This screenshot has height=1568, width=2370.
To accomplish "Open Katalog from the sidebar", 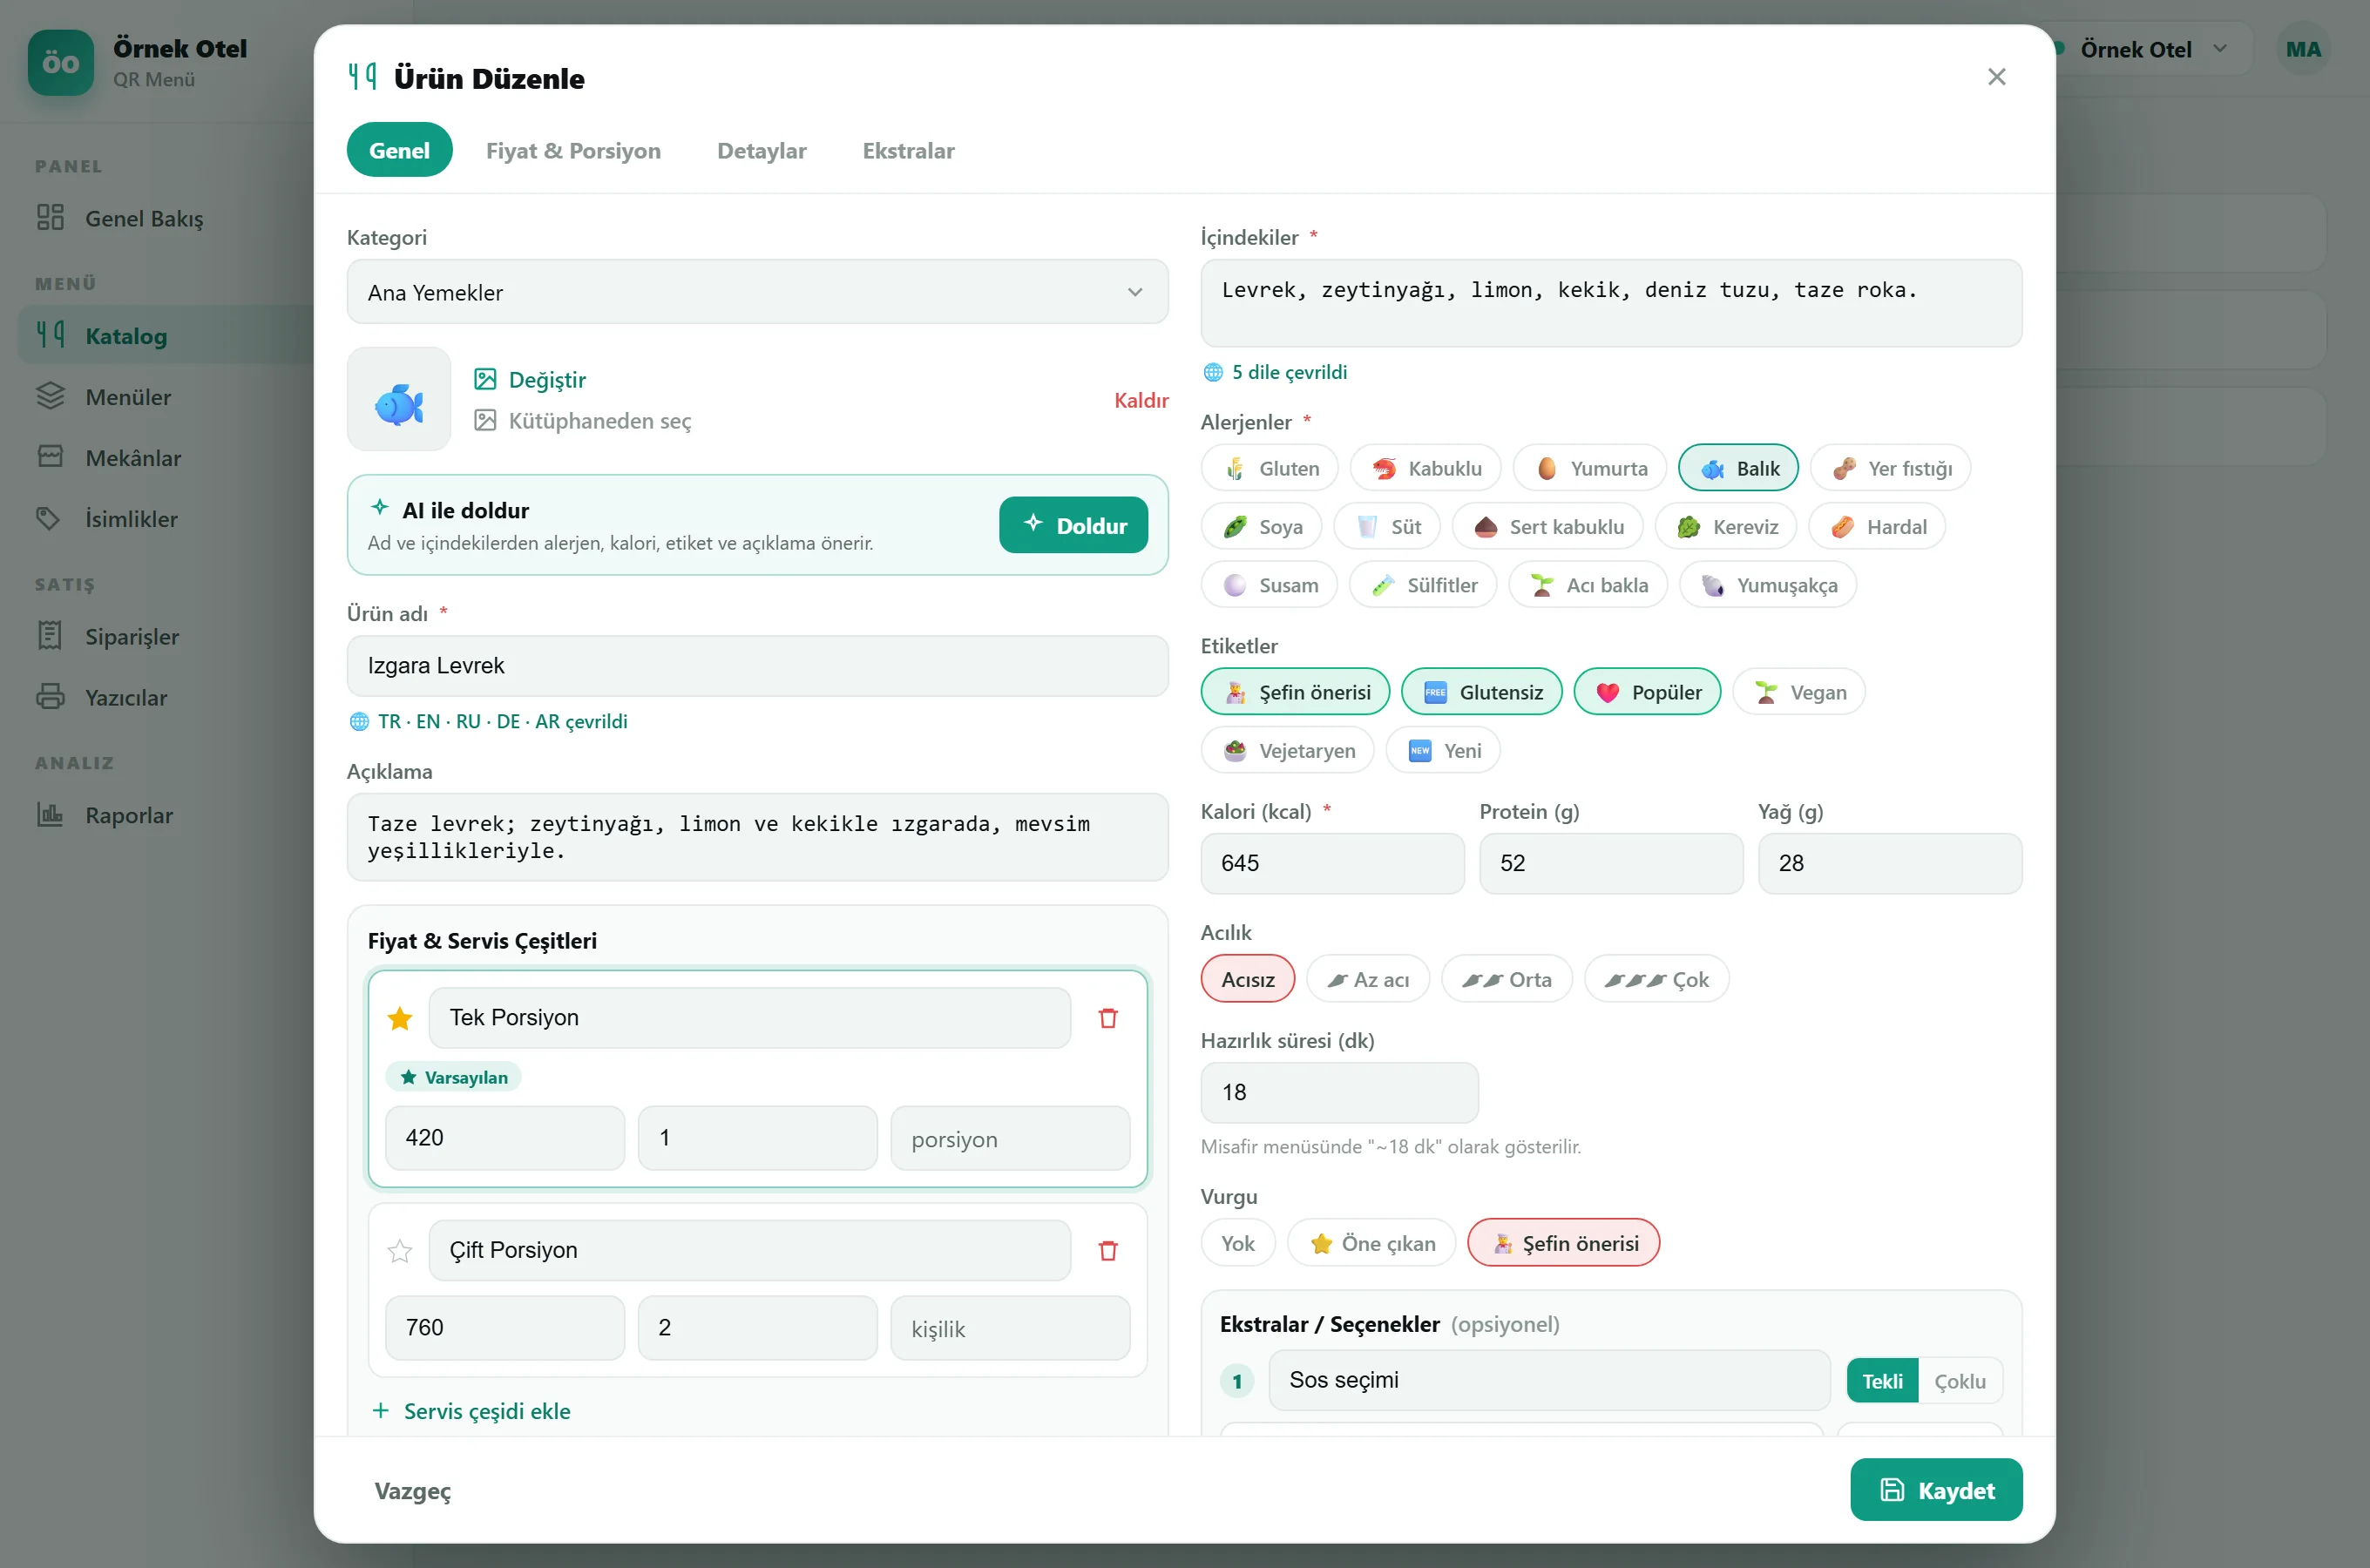I will (166, 336).
